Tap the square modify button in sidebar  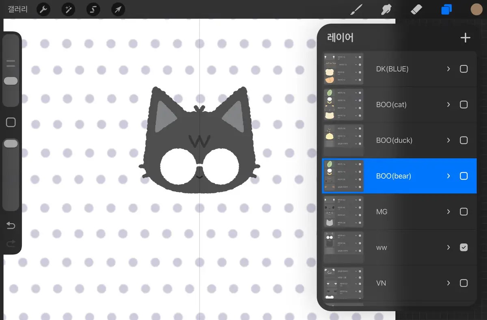click(11, 122)
